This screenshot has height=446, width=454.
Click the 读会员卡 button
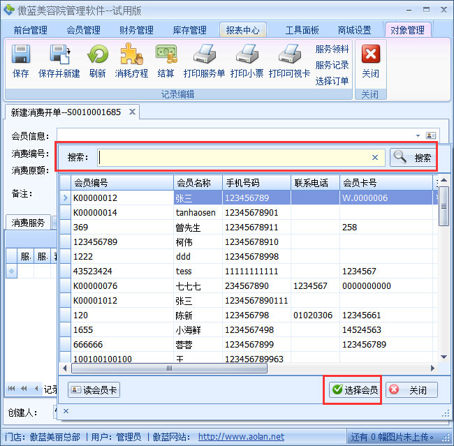coord(94,390)
